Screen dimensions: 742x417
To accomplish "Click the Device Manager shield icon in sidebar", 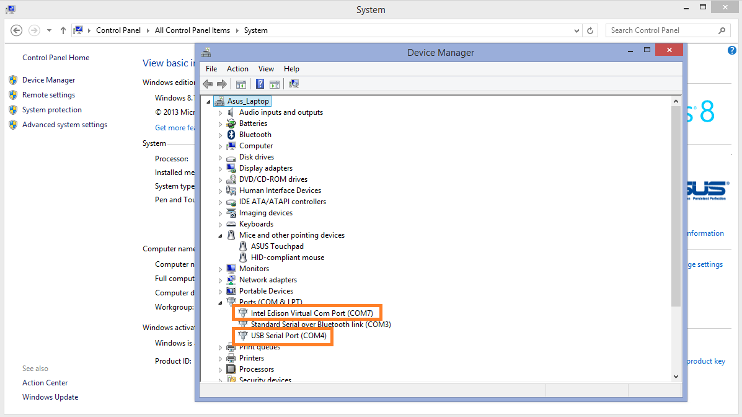I will tap(13, 80).
